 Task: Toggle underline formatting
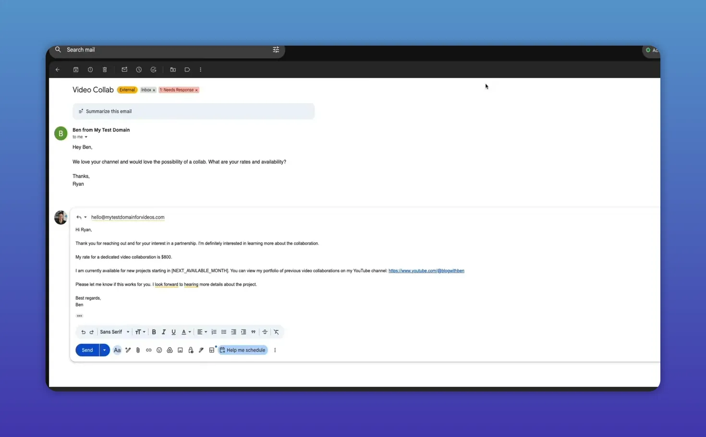click(174, 332)
